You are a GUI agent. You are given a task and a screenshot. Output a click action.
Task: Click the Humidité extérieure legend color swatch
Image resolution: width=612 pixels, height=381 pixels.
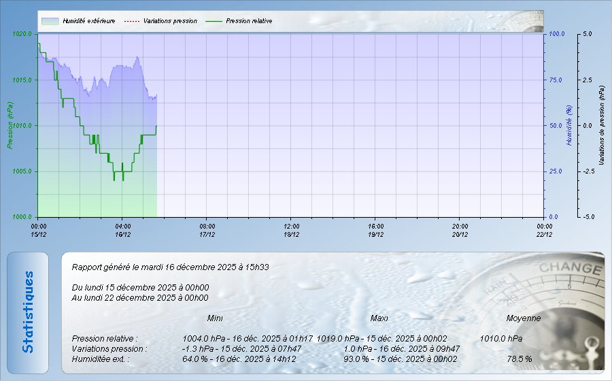coord(50,21)
